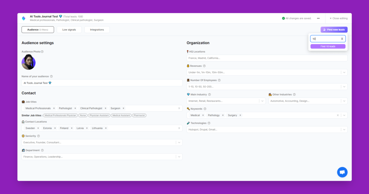Switch to the Low signals tab
The image size is (369, 194).
click(x=69, y=30)
